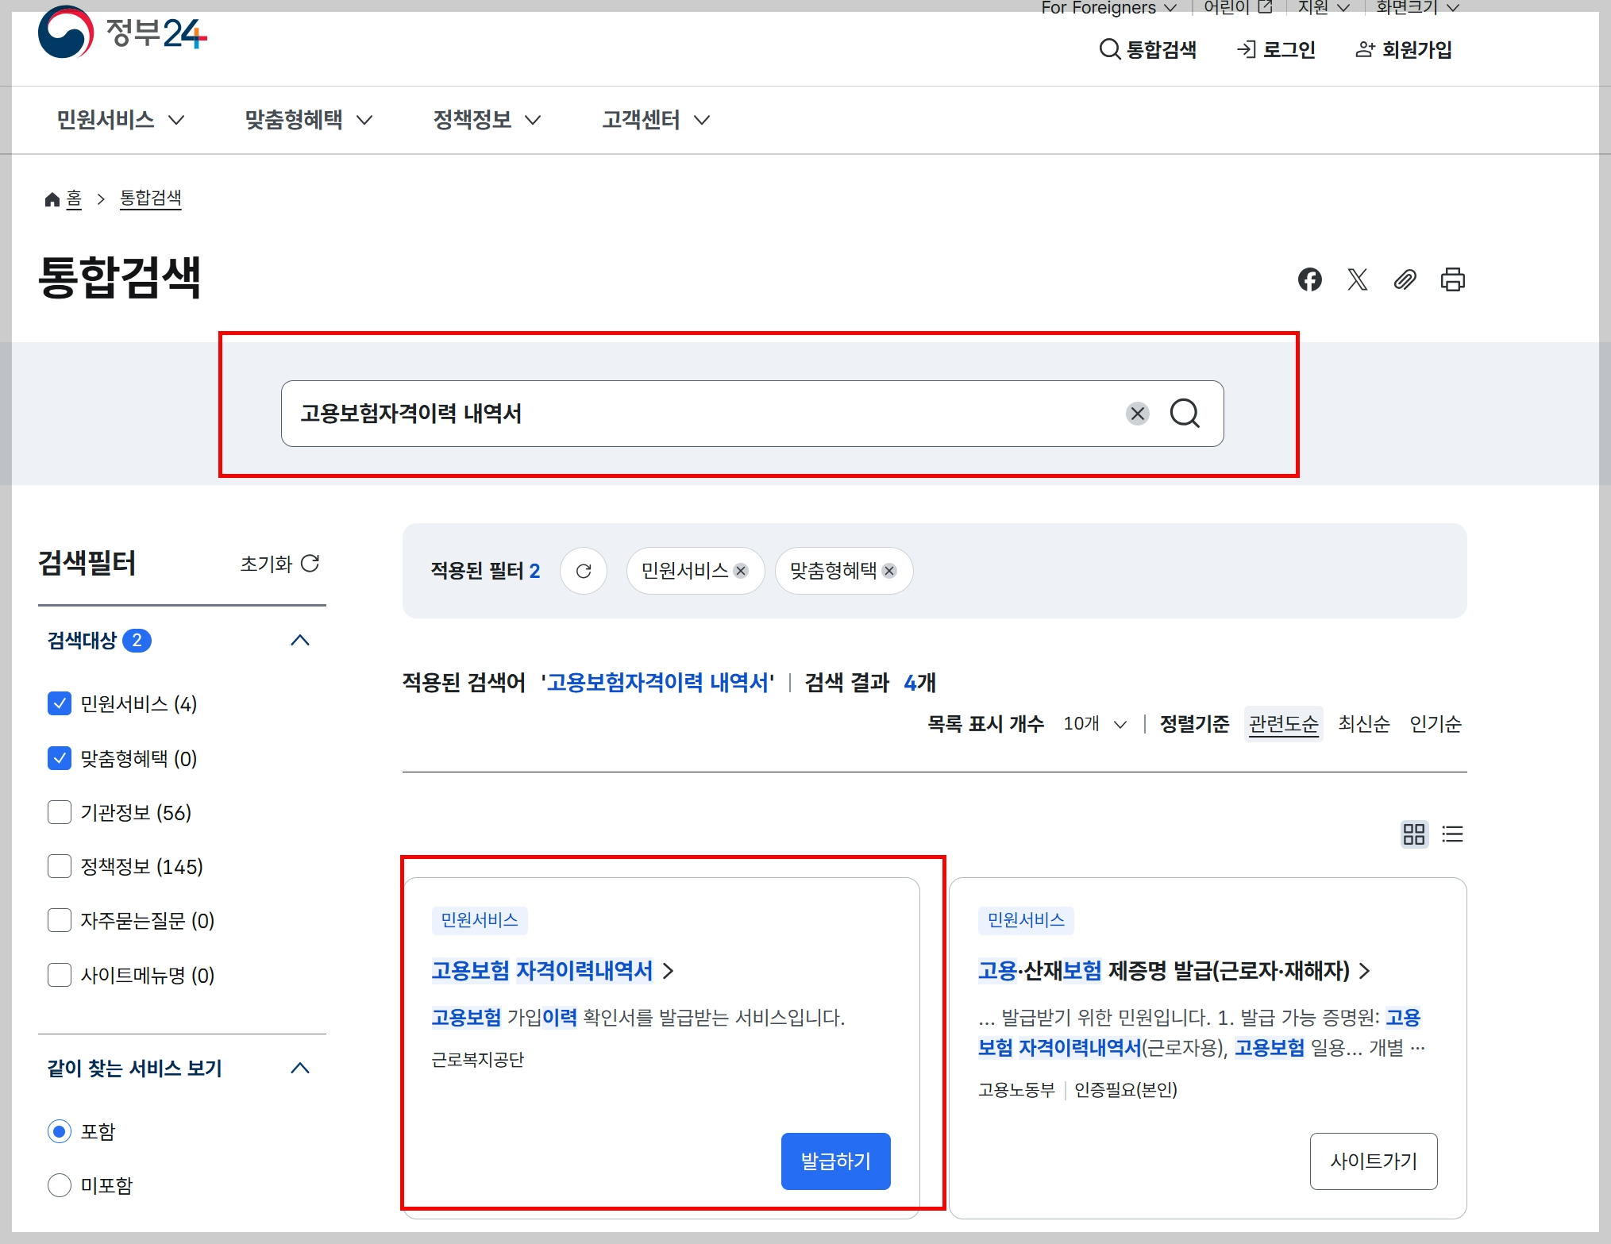The image size is (1611, 1244).
Task: Copy link with paperclip icon
Action: click(1405, 279)
